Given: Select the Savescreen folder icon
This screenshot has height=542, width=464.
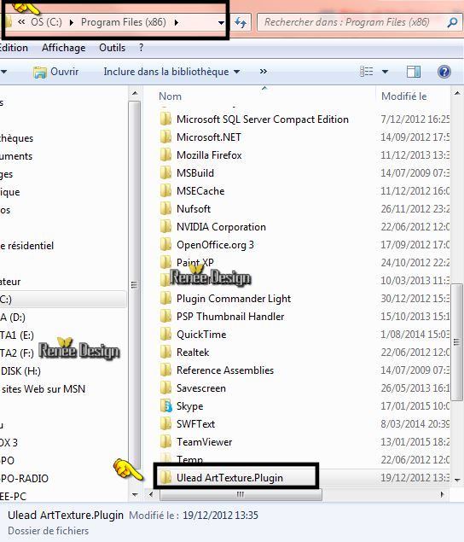Looking at the screenshot, I should [x=165, y=388].
